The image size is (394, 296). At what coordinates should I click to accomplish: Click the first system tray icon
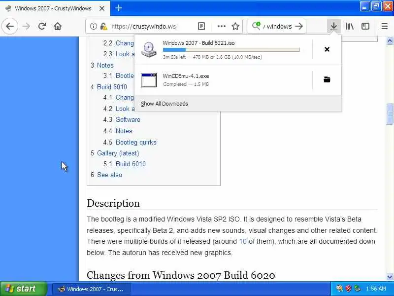339,289
